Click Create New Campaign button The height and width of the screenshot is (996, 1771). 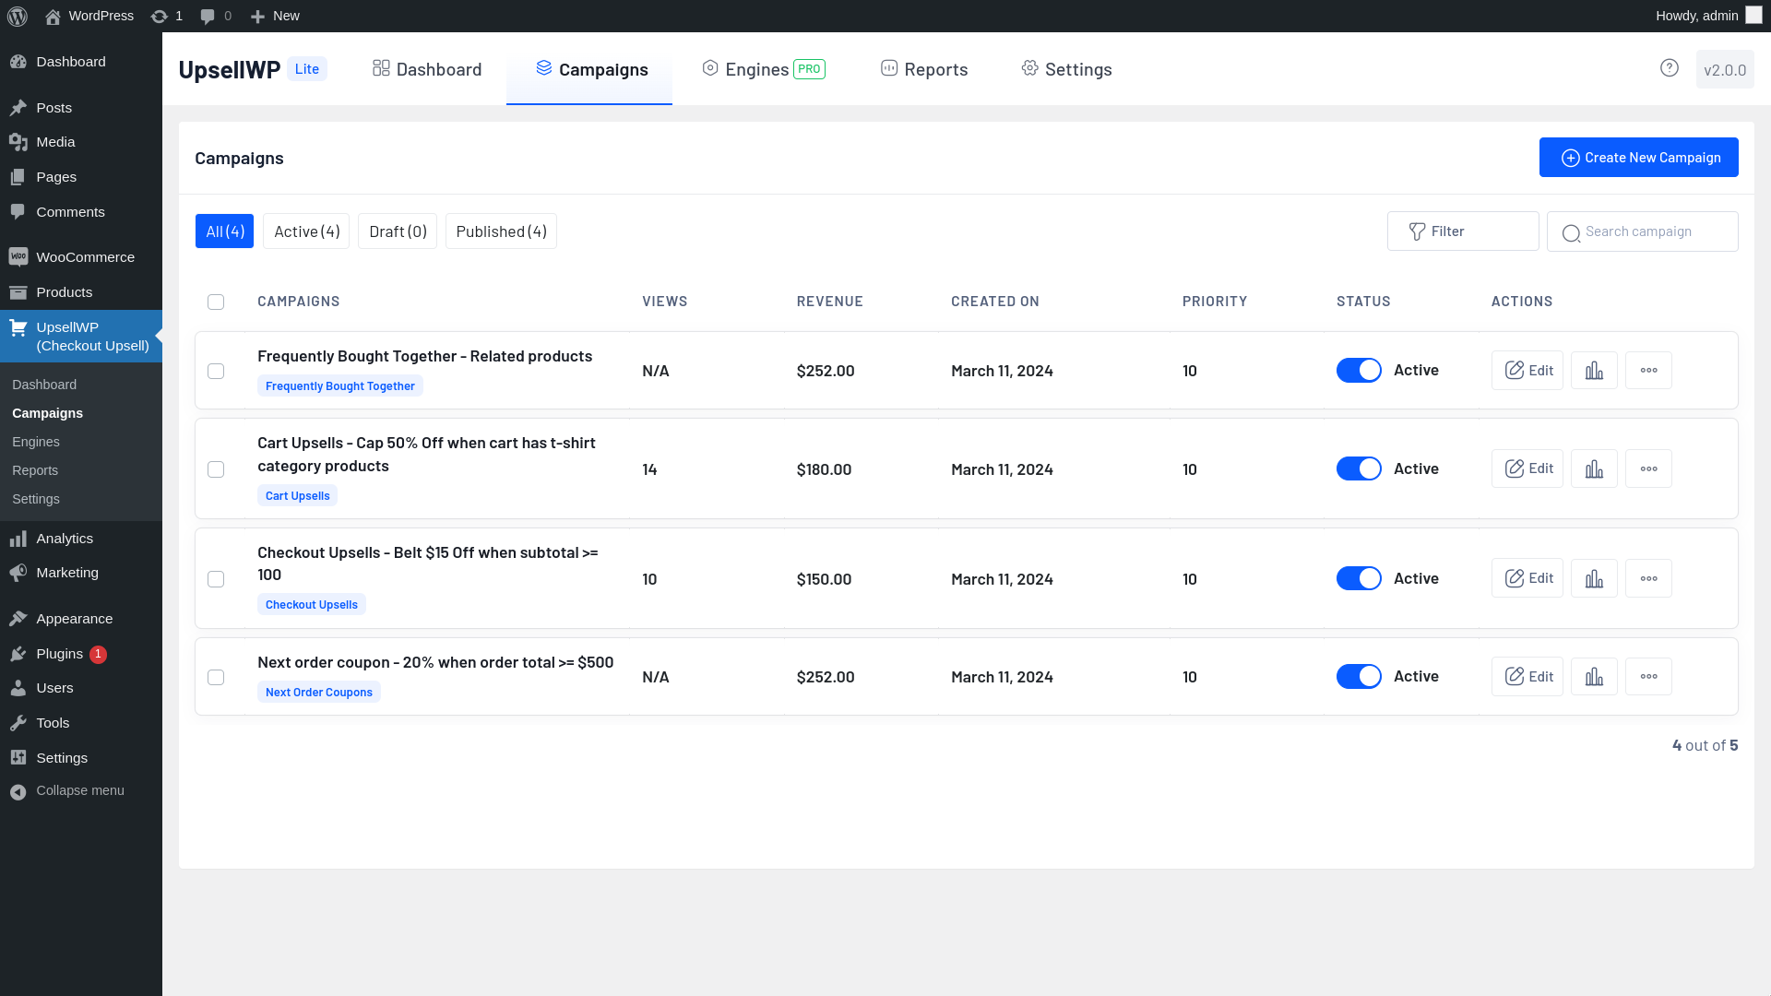(x=1638, y=158)
